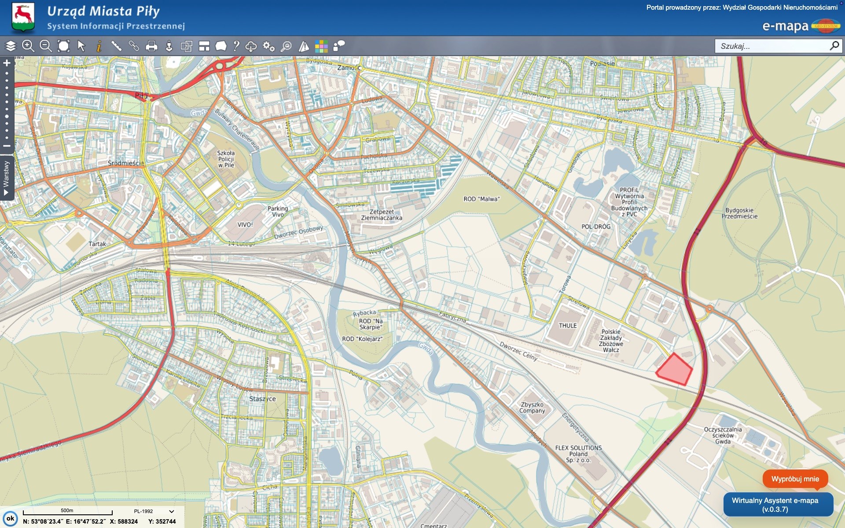Activate the object information tool
Image resolution: width=845 pixels, height=528 pixels.
(99, 46)
